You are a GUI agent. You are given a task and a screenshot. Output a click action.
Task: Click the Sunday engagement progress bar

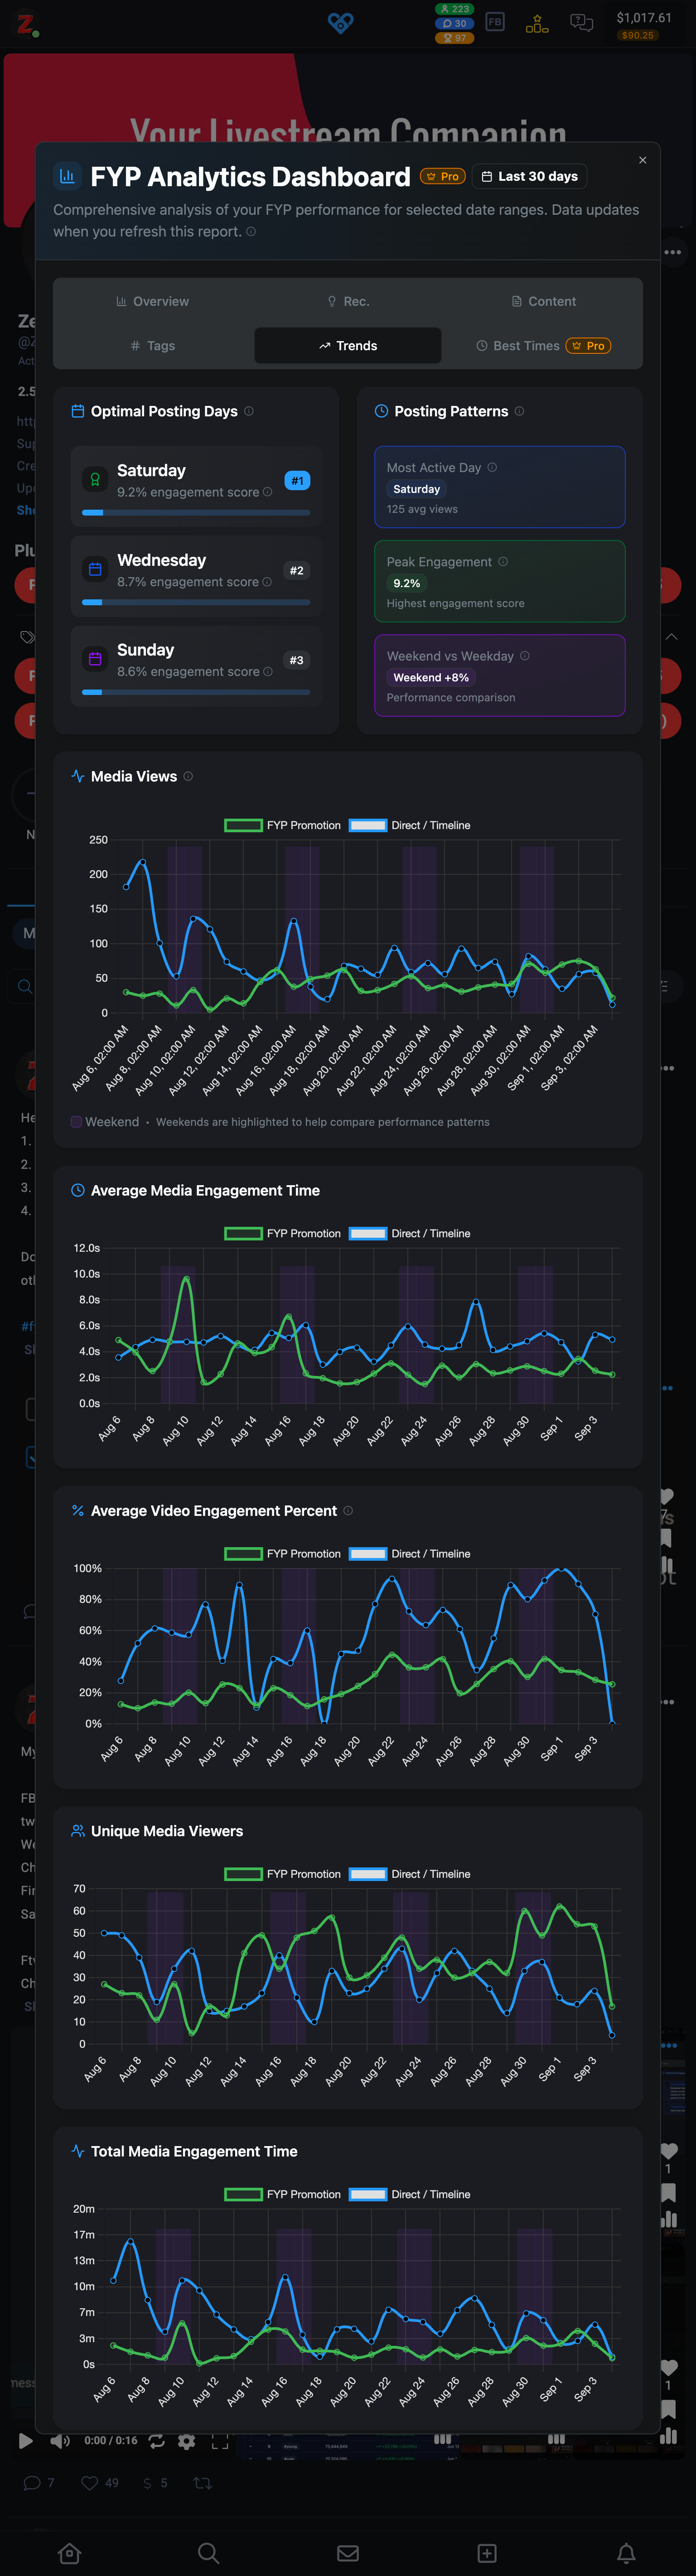[196, 692]
